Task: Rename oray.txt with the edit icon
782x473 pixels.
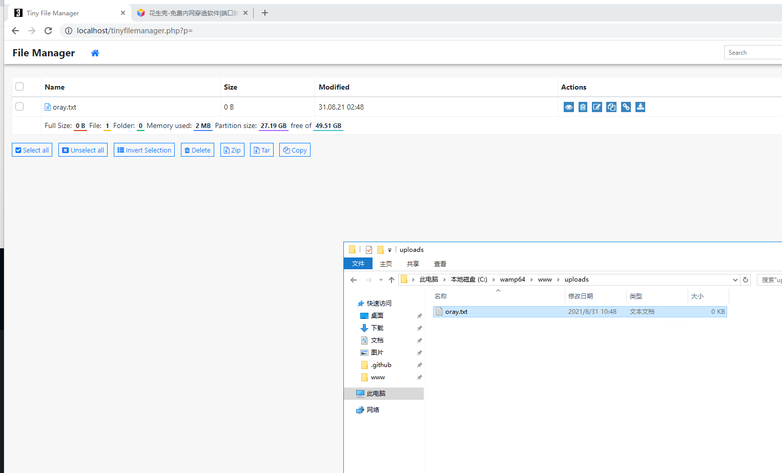Action: 597,107
